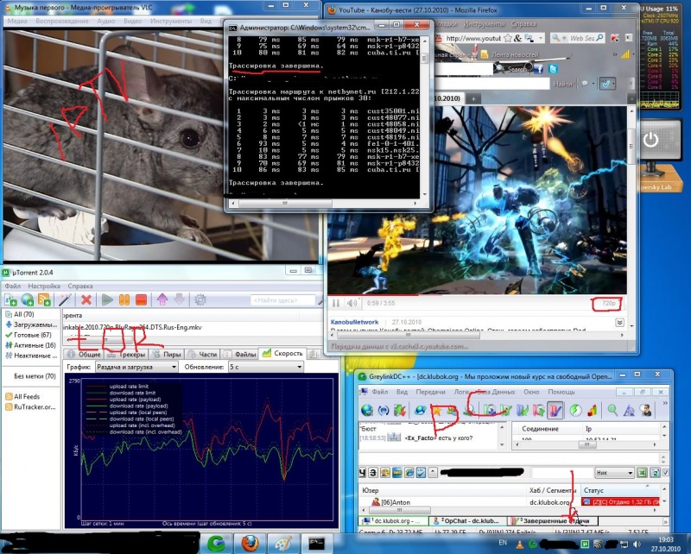Toggle the checkbox next to the Ник dropdown in GreylinkDC++

click(x=666, y=473)
